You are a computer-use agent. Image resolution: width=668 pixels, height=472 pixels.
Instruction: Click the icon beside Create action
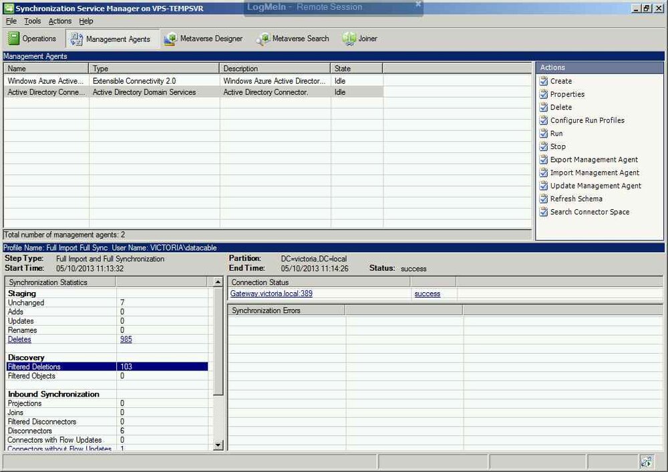click(544, 81)
